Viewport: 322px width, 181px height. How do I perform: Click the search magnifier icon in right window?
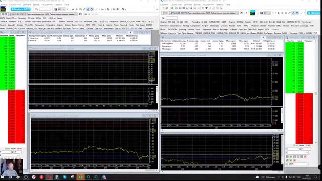click(163, 18)
